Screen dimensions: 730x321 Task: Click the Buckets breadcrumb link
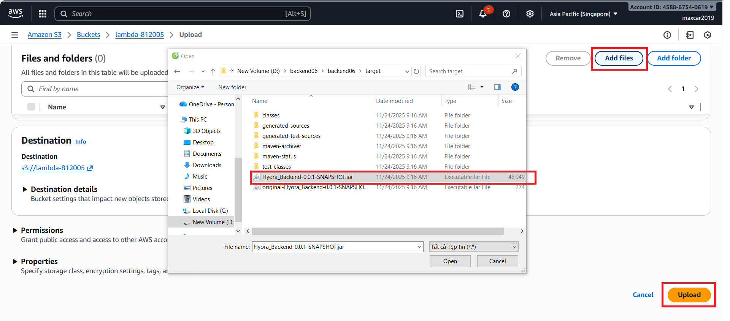88,35
